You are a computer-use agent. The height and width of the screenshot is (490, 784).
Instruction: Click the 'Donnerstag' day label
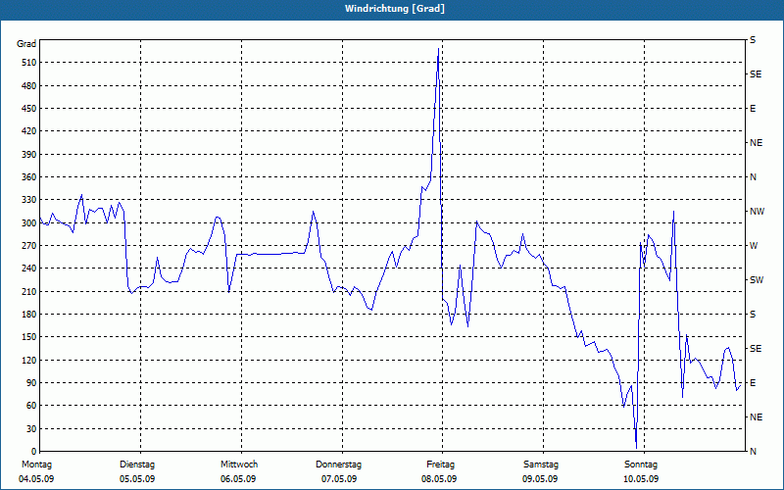(338, 465)
